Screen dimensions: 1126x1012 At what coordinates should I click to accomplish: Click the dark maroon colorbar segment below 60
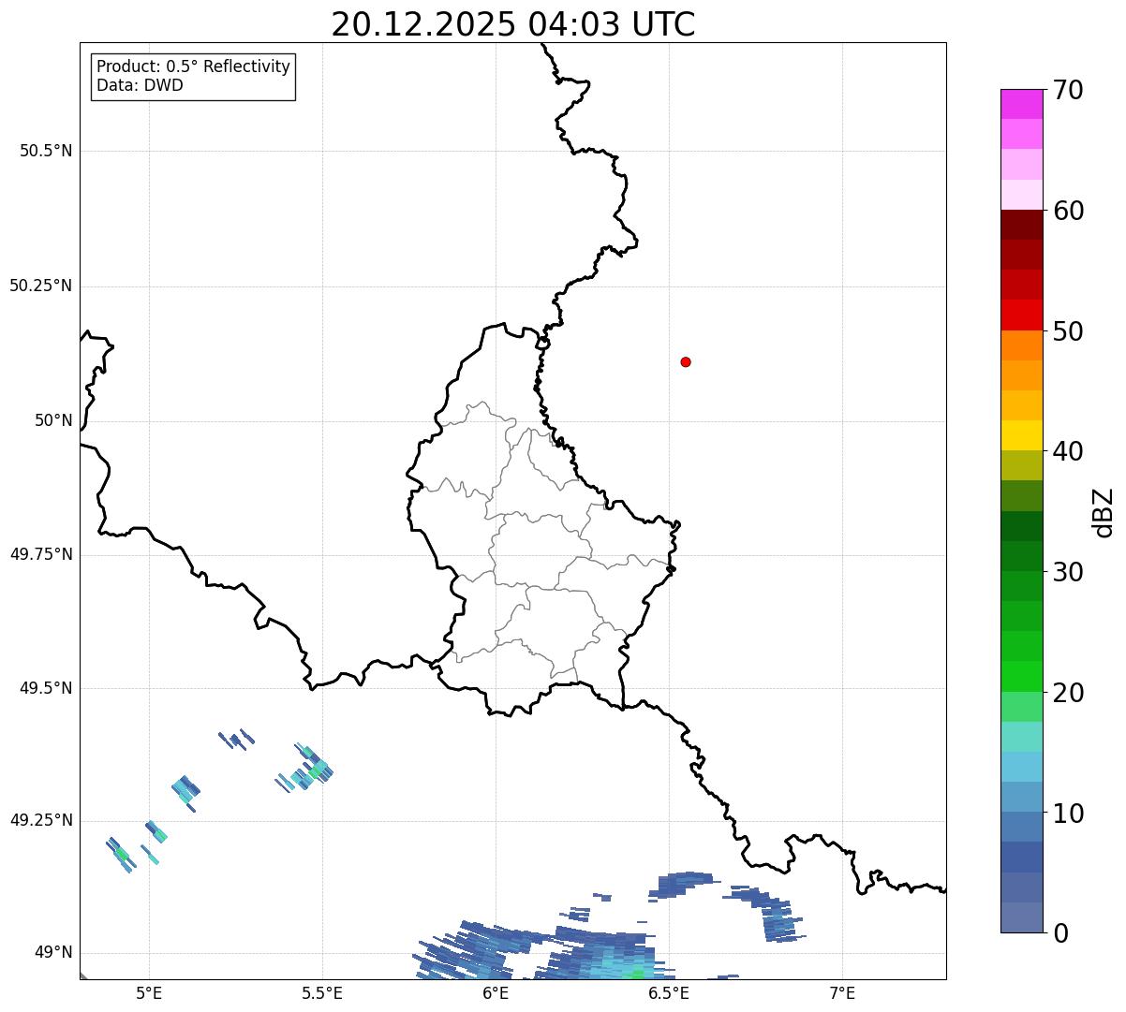click(x=1021, y=225)
